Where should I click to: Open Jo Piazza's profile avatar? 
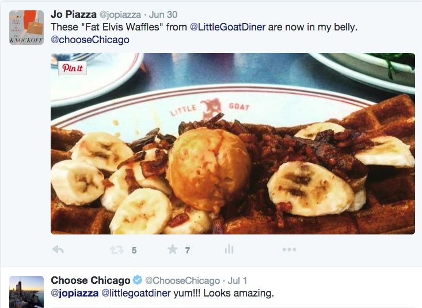pyautogui.click(x=26, y=28)
